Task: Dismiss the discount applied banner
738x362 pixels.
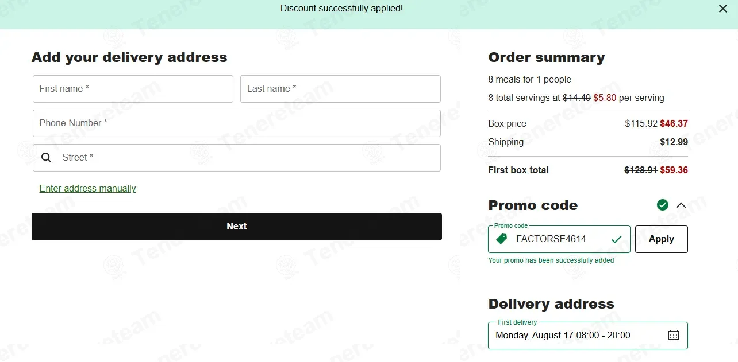Action: (x=723, y=9)
